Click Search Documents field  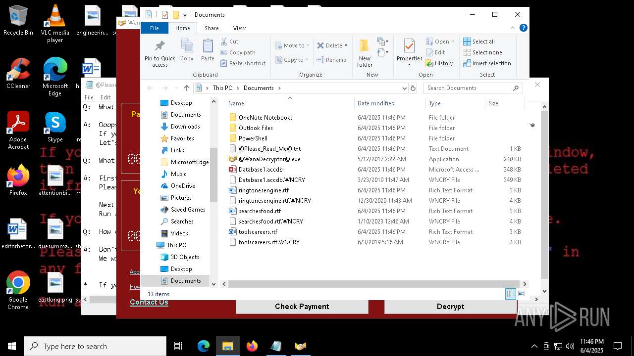(x=473, y=88)
